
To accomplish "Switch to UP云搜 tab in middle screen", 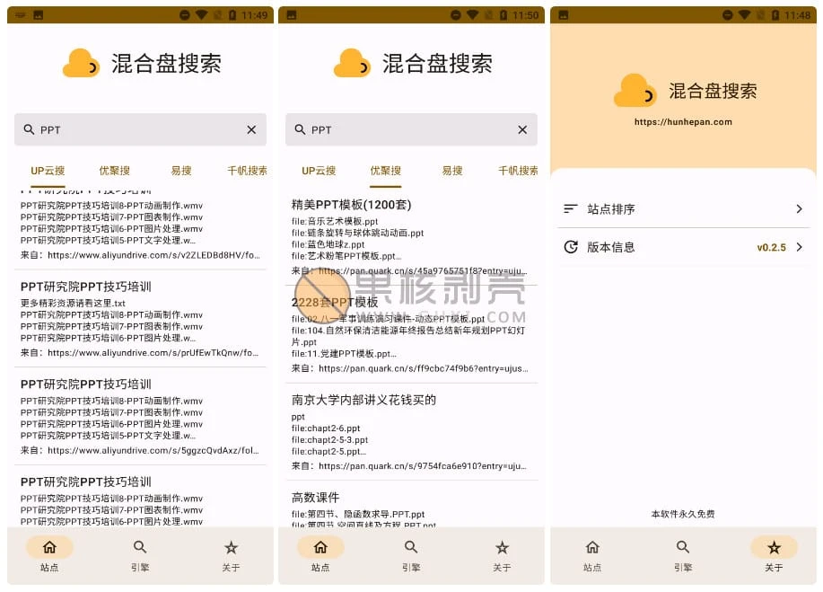I will click(x=319, y=171).
